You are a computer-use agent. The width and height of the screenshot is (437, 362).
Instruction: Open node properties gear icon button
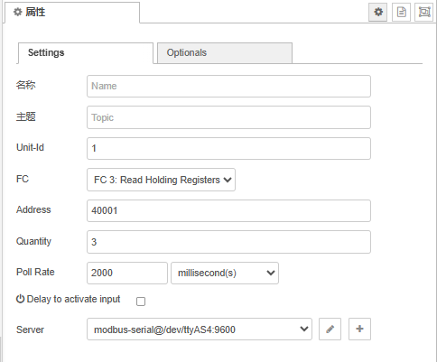(x=378, y=12)
